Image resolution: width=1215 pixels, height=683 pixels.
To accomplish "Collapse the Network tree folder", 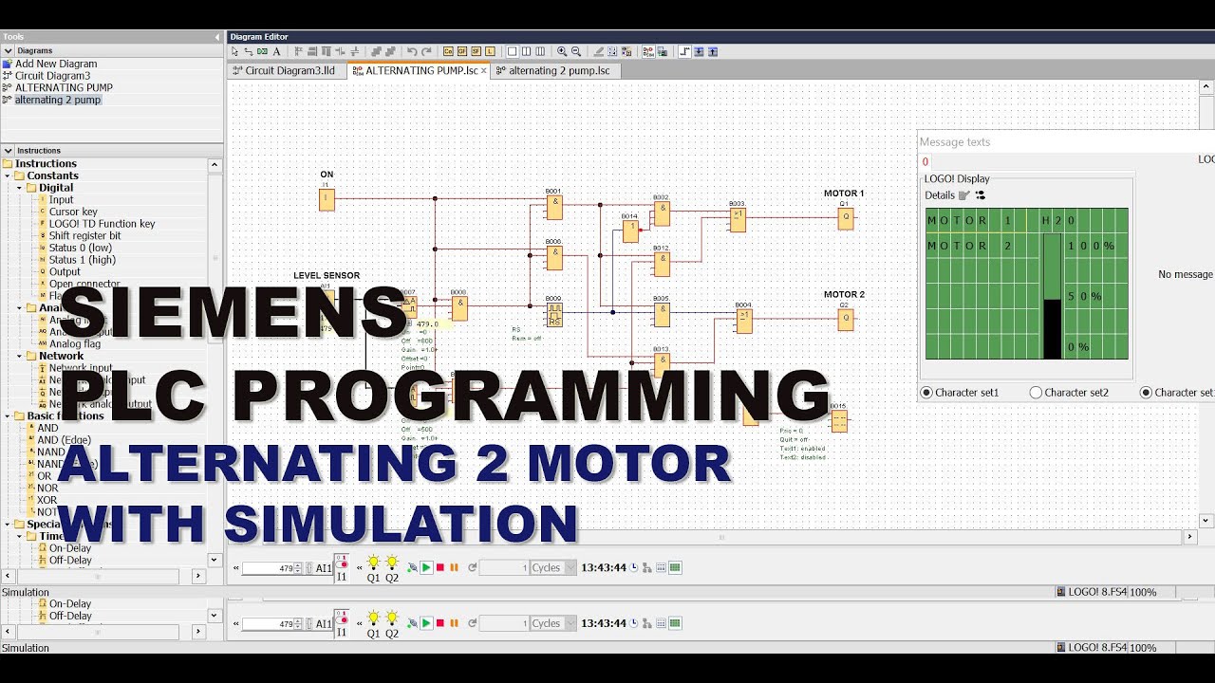I will point(20,356).
